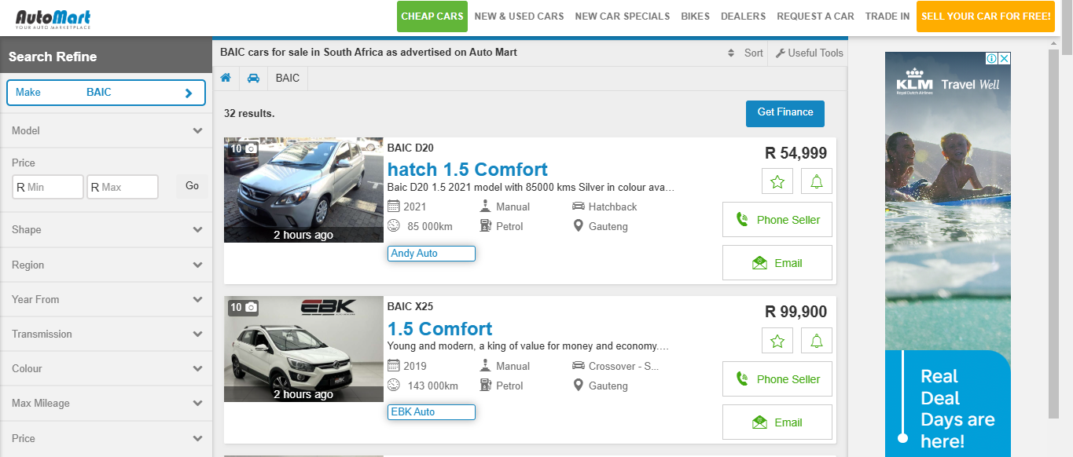Open the X25 1.5 Comfort listing title
This screenshot has height=457, width=1073.
(440, 329)
